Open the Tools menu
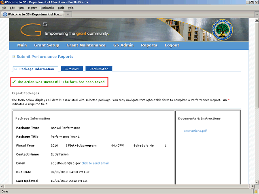259x194 pixels. (x=61, y=8)
